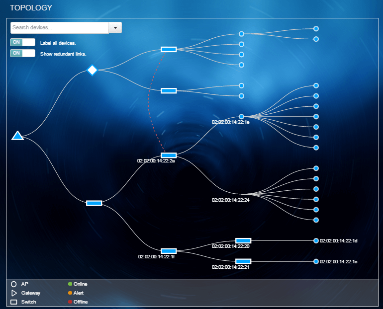The height and width of the screenshot is (309, 383).
Task: Open the device search dropdown arrow
Action: pos(115,28)
